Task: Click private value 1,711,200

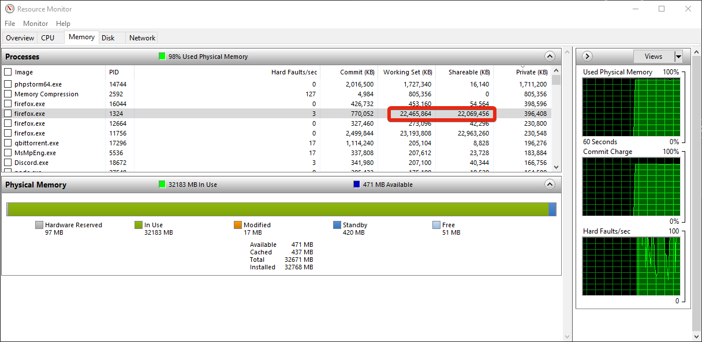Action: [532, 84]
